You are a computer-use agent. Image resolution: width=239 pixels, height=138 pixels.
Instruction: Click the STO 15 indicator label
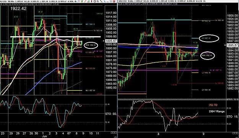tap(232, 117)
